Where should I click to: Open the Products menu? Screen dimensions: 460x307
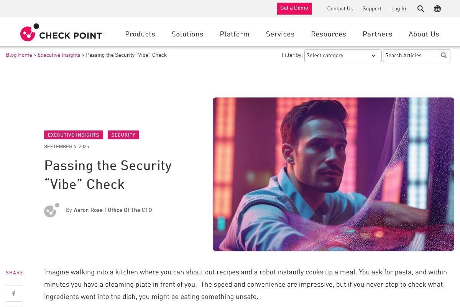click(140, 34)
